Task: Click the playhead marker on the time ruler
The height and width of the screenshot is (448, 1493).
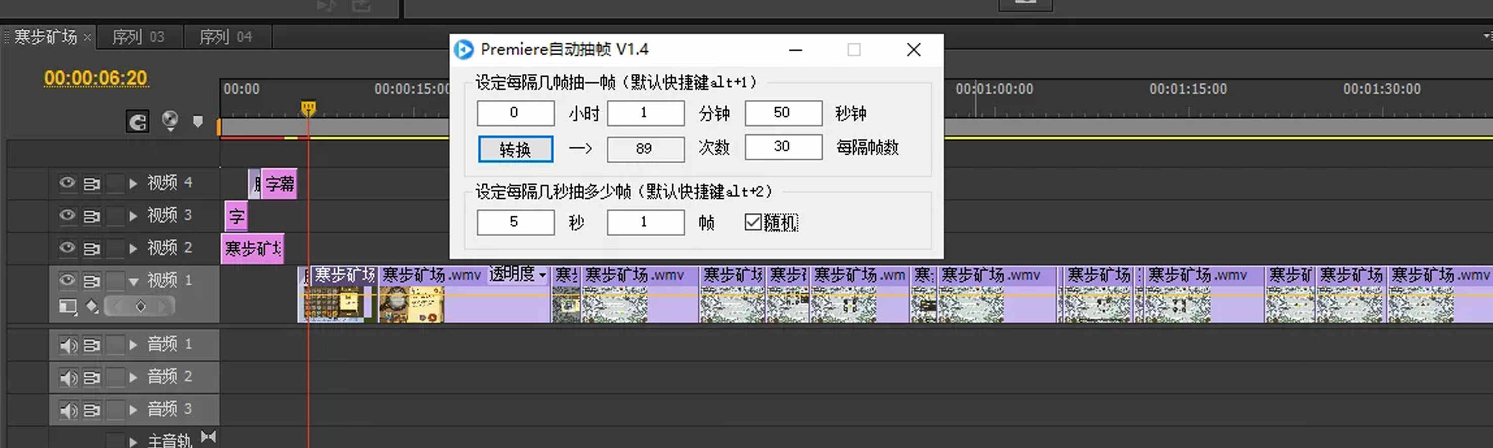Action: tap(308, 108)
